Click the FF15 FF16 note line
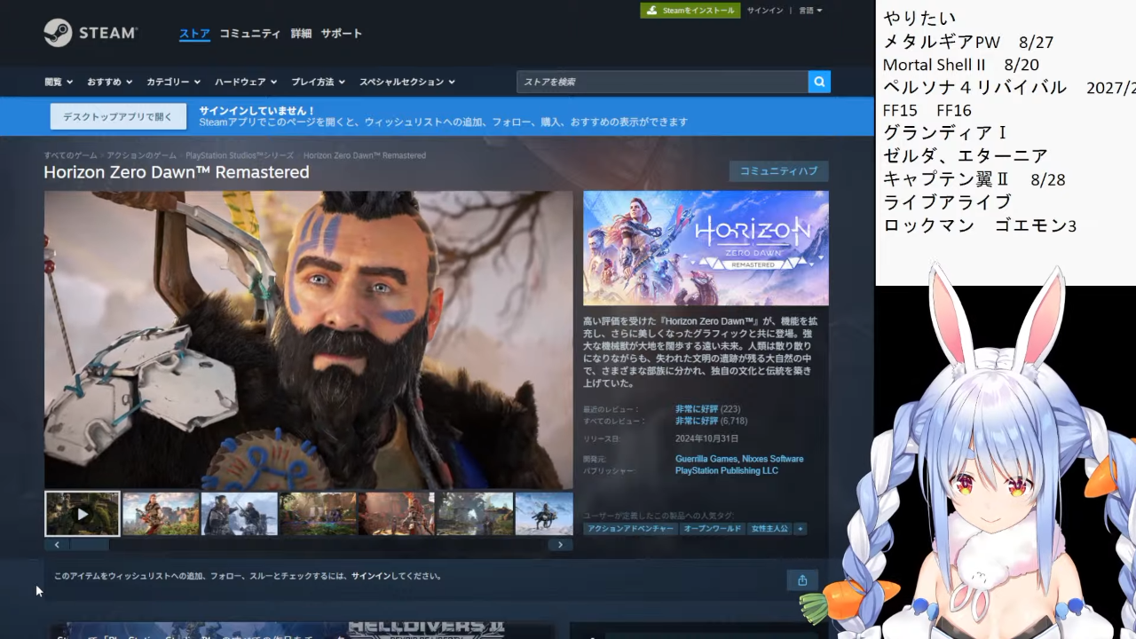 927,110
